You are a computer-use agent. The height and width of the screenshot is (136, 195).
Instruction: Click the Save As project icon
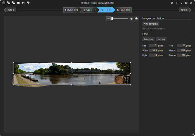(x=28, y=3)
